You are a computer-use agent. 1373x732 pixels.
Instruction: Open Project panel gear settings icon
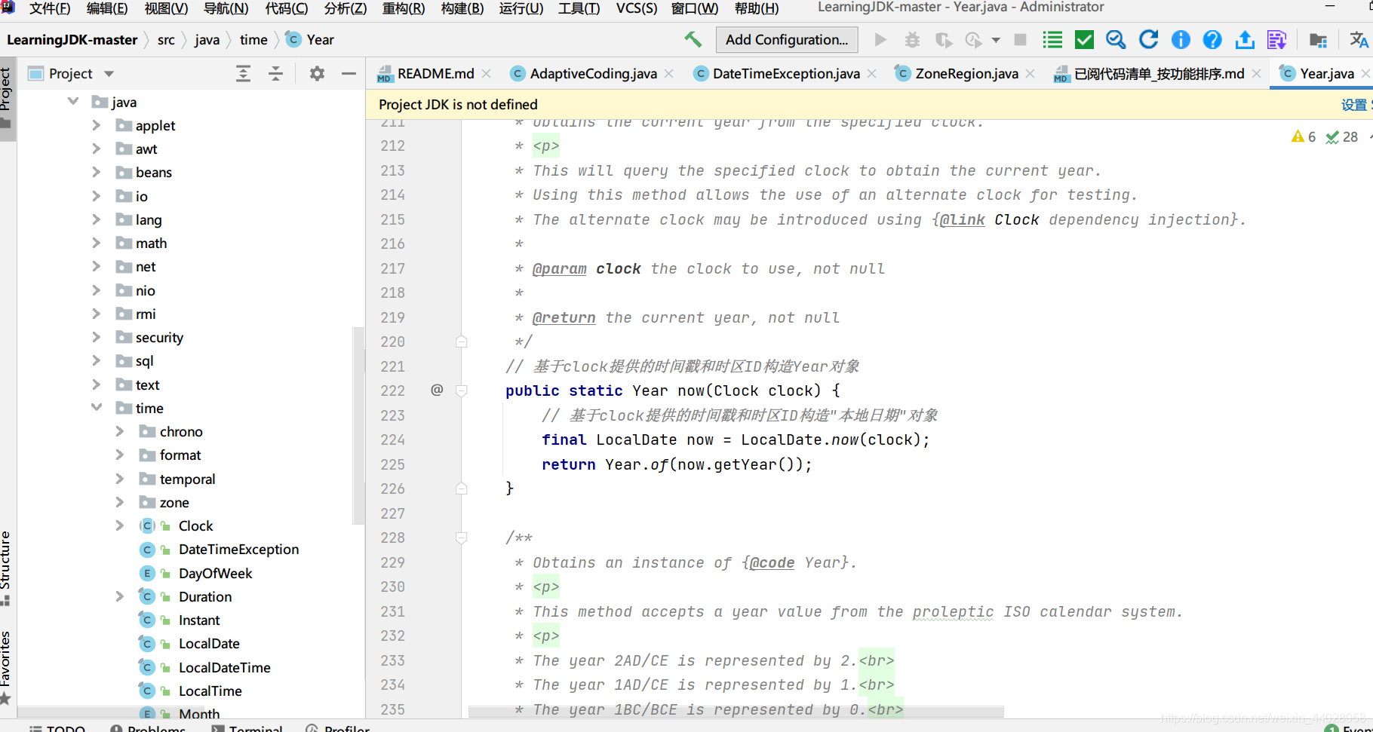coord(317,73)
